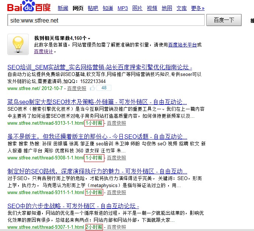
Task: Open the SEO中的六步走战略 result
Action: coord(73,206)
